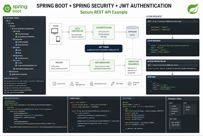Click the icon beside JwtAuthDemoApplication
The height and width of the screenshot is (136, 203).
pyautogui.click(x=14, y=69)
